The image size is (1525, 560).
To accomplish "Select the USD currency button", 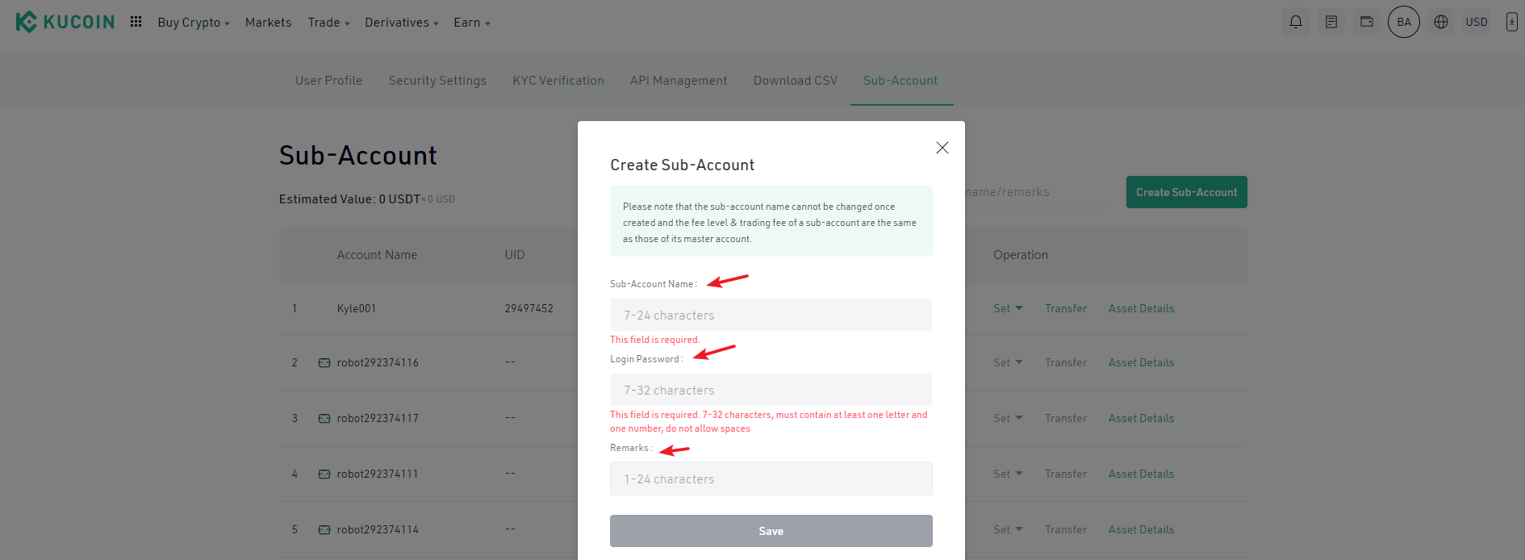I will 1477,22.
